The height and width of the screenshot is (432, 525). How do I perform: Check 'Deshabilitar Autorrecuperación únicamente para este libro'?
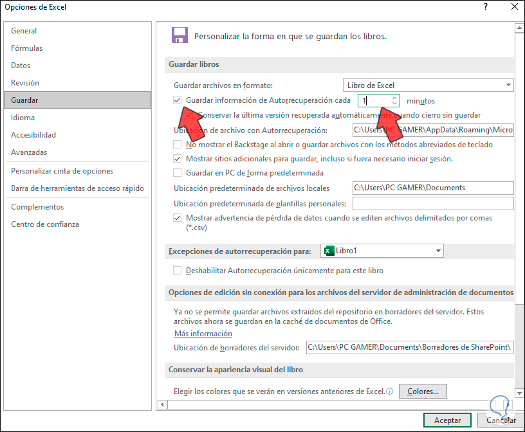177,269
